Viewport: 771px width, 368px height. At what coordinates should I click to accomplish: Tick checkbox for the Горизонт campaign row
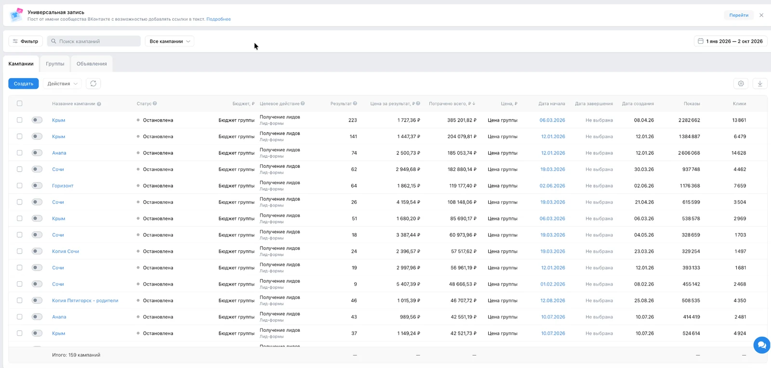(x=19, y=185)
